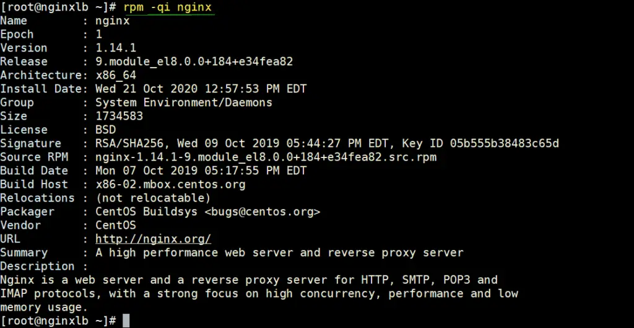Click the x86_64 architecture value
The height and width of the screenshot is (328, 634).
click(x=116, y=75)
